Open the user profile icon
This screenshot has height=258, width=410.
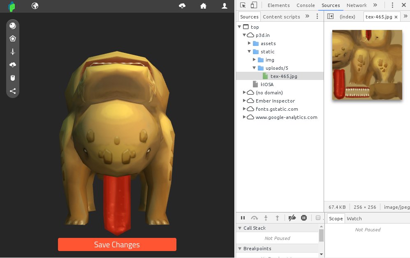(x=225, y=6)
